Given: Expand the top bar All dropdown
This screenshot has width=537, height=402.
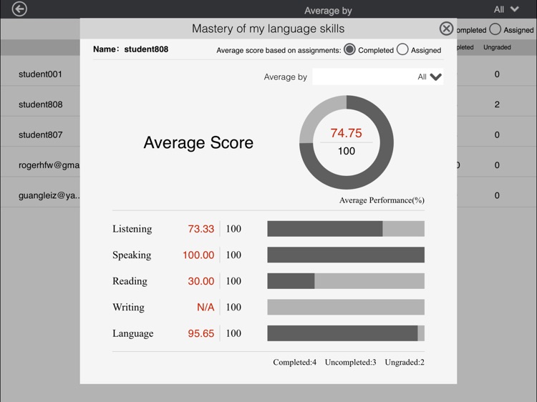Looking at the screenshot, I should click(506, 9).
